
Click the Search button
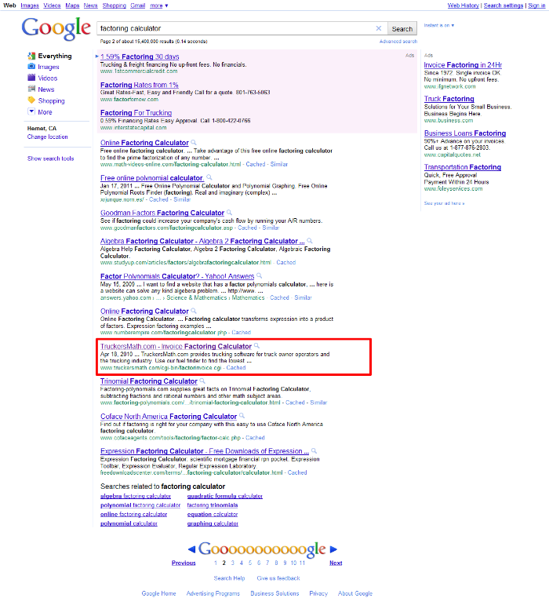tap(402, 28)
